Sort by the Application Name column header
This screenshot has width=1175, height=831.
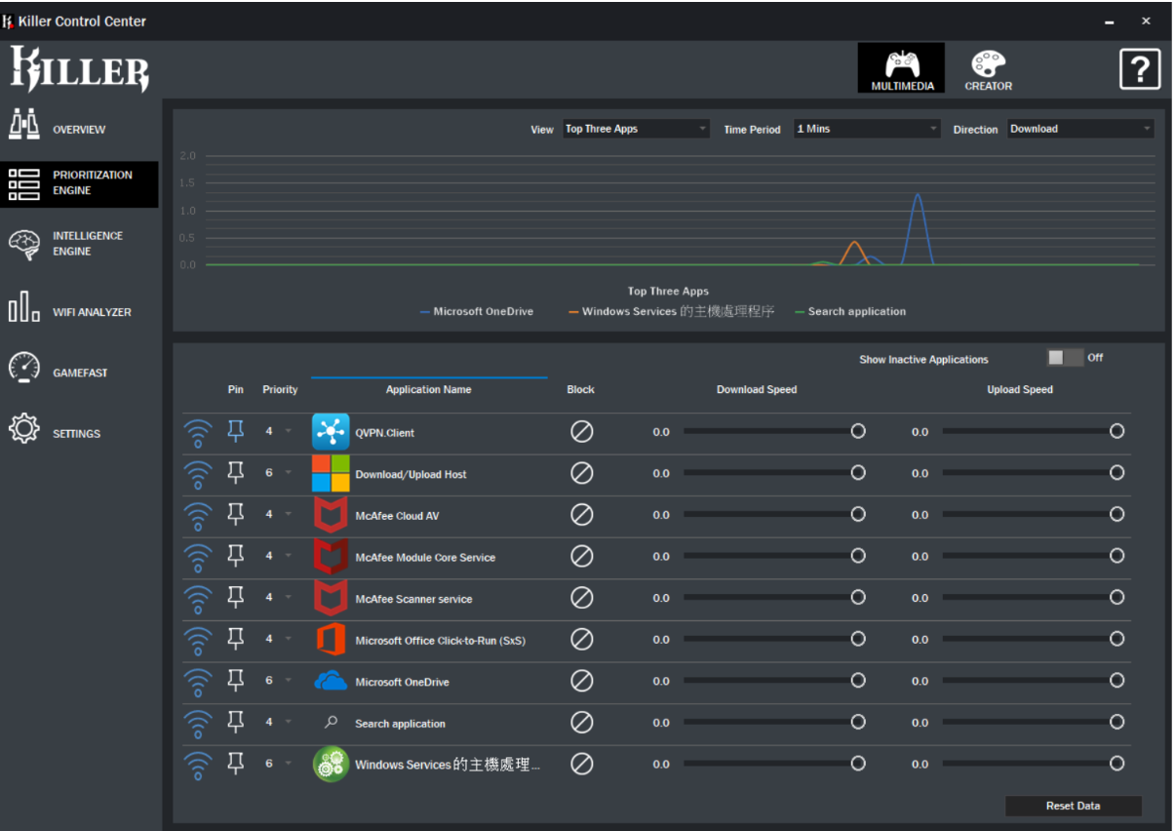coord(428,389)
